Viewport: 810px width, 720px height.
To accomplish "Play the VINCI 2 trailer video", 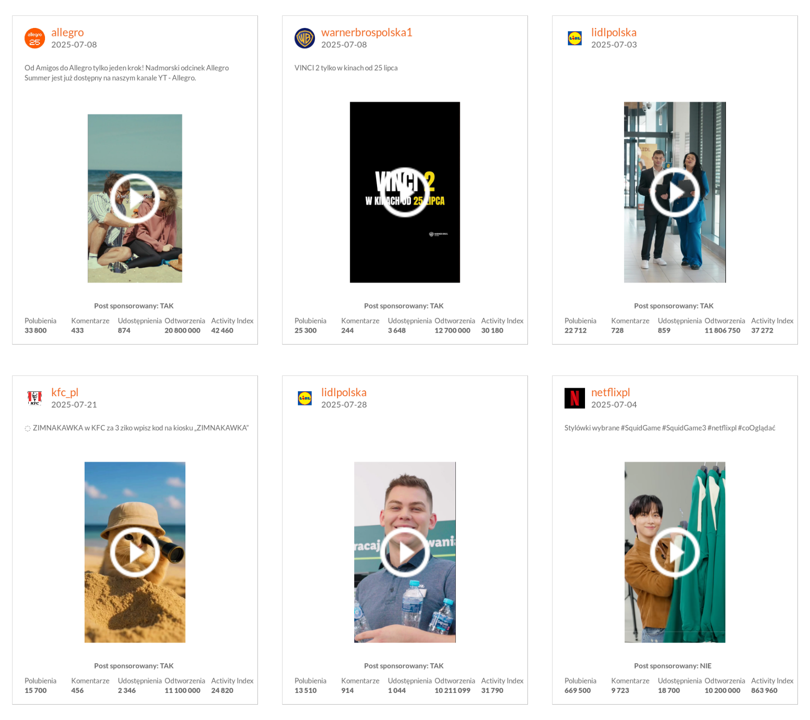I will click(405, 192).
